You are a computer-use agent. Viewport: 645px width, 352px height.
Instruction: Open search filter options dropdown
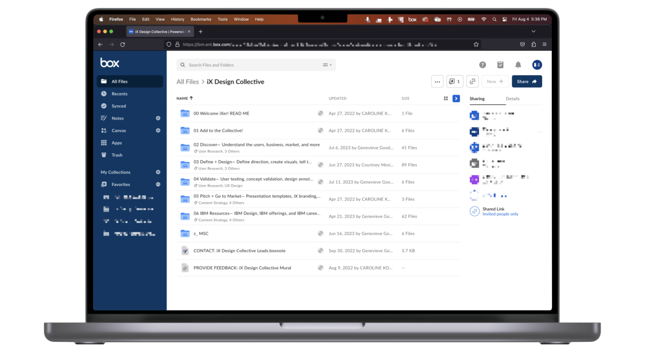[x=327, y=65]
